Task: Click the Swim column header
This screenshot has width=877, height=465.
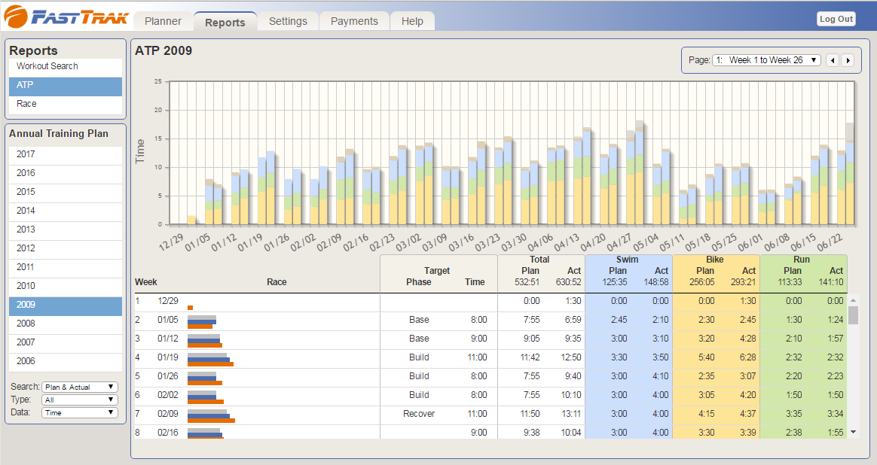Action: click(x=628, y=260)
